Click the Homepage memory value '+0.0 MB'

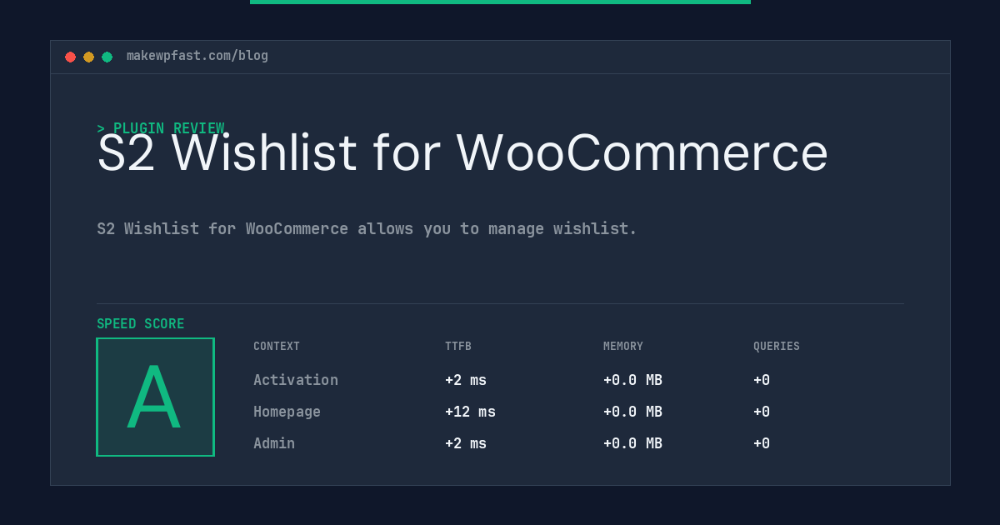pyautogui.click(x=632, y=412)
